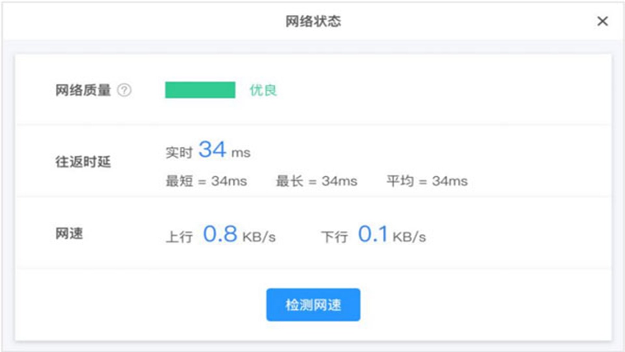Click the 优良 quality status text
Viewport: 625px width, 352px height.
tap(263, 90)
